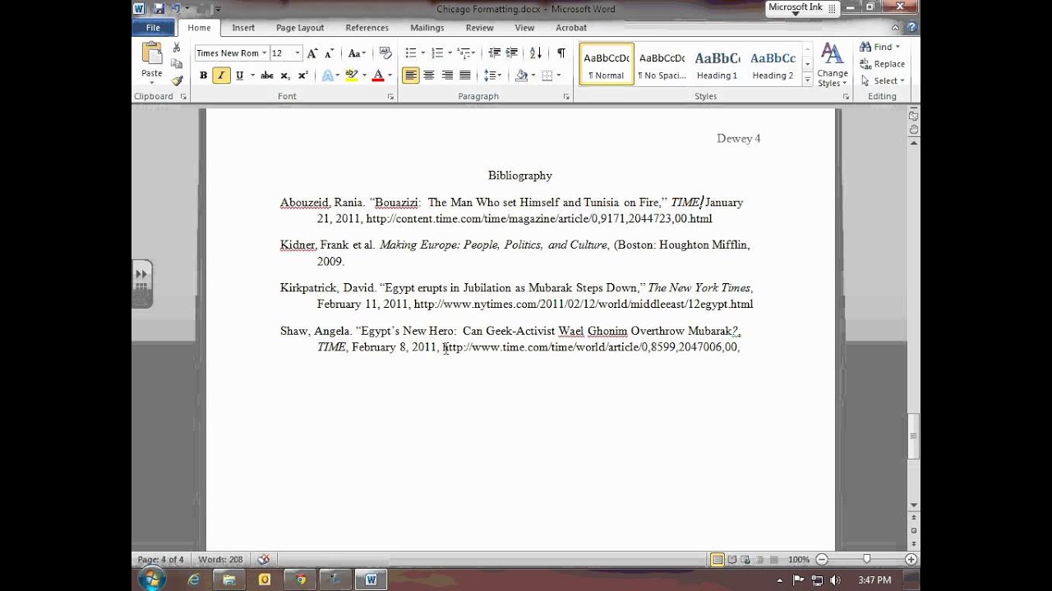Apply the Normal style
1052x591 pixels.
[607, 64]
